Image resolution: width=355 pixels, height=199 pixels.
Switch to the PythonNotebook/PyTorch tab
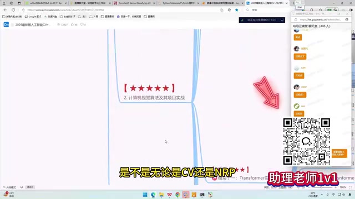[179, 3]
